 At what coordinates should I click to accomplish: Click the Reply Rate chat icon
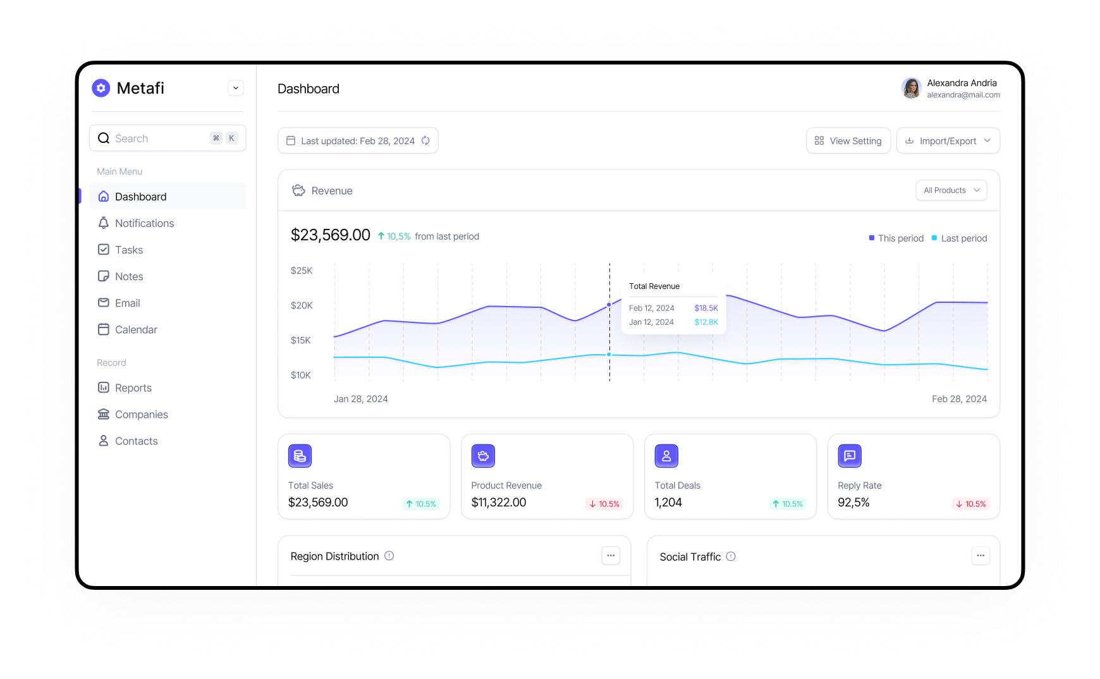point(850,456)
